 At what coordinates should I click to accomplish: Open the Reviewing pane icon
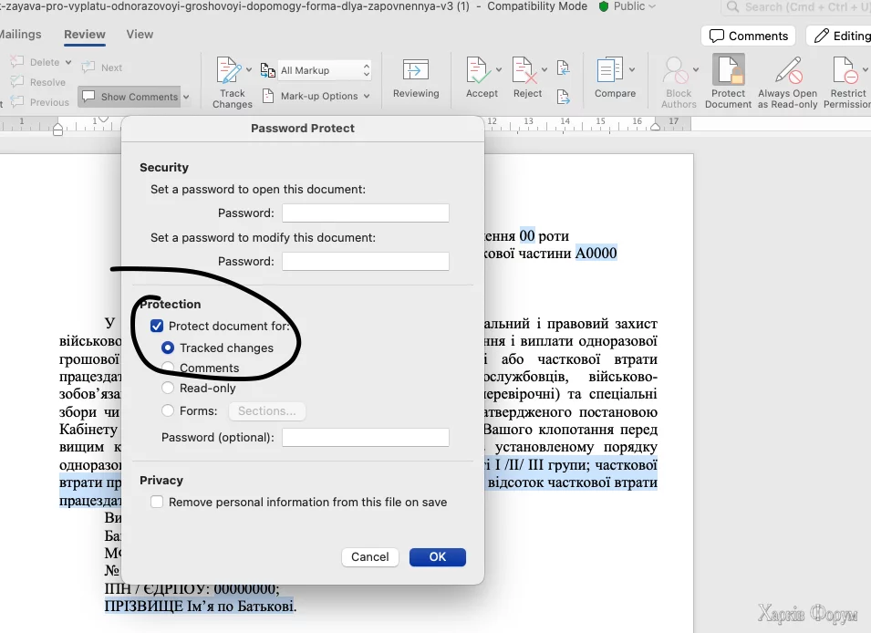[x=416, y=71]
